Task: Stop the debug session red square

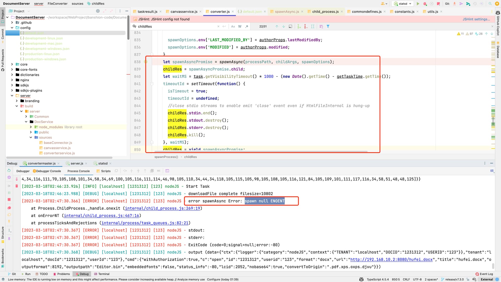Action: click(9, 199)
